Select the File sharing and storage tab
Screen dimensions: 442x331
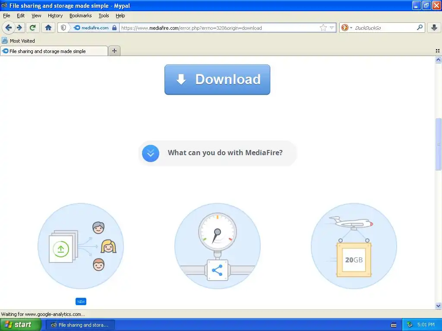click(x=54, y=51)
